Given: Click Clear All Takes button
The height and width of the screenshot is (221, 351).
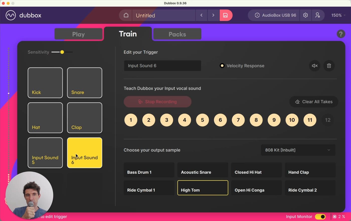Looking at the screenshot, I should (x=314, y=102).
